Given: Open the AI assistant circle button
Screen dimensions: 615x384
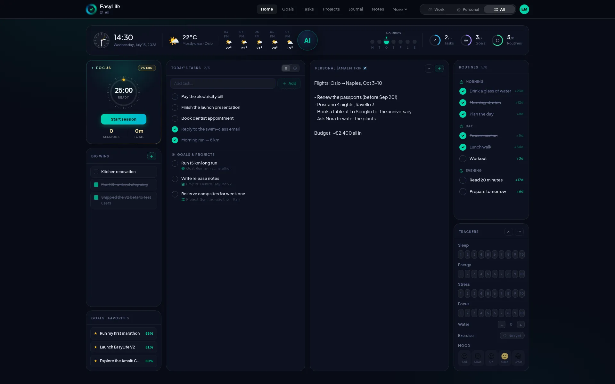Looking at the screenshot, I should (307, 41).
